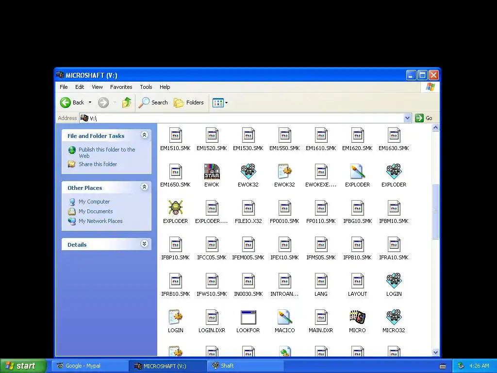The height and width of the screenshot is (373, 497).
Task: Open the Back history dropdown arrow
Action: (x=90, y=102)
